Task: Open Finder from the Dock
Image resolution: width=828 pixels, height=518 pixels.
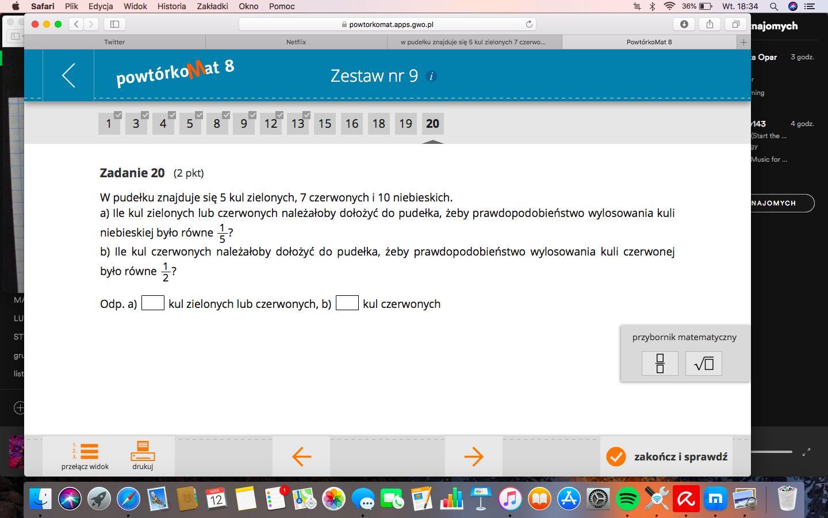Action: pos(40,498)
